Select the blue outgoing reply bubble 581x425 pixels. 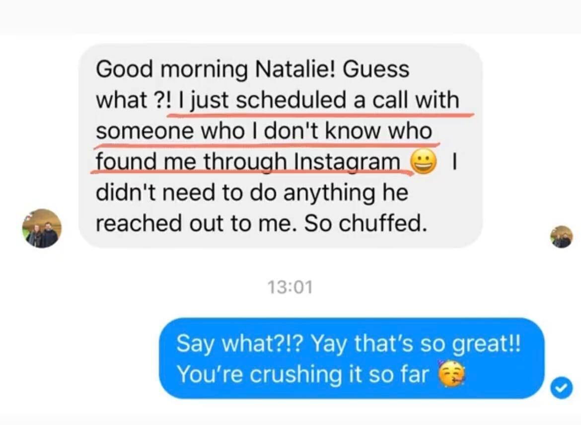(x=352, y=358)
